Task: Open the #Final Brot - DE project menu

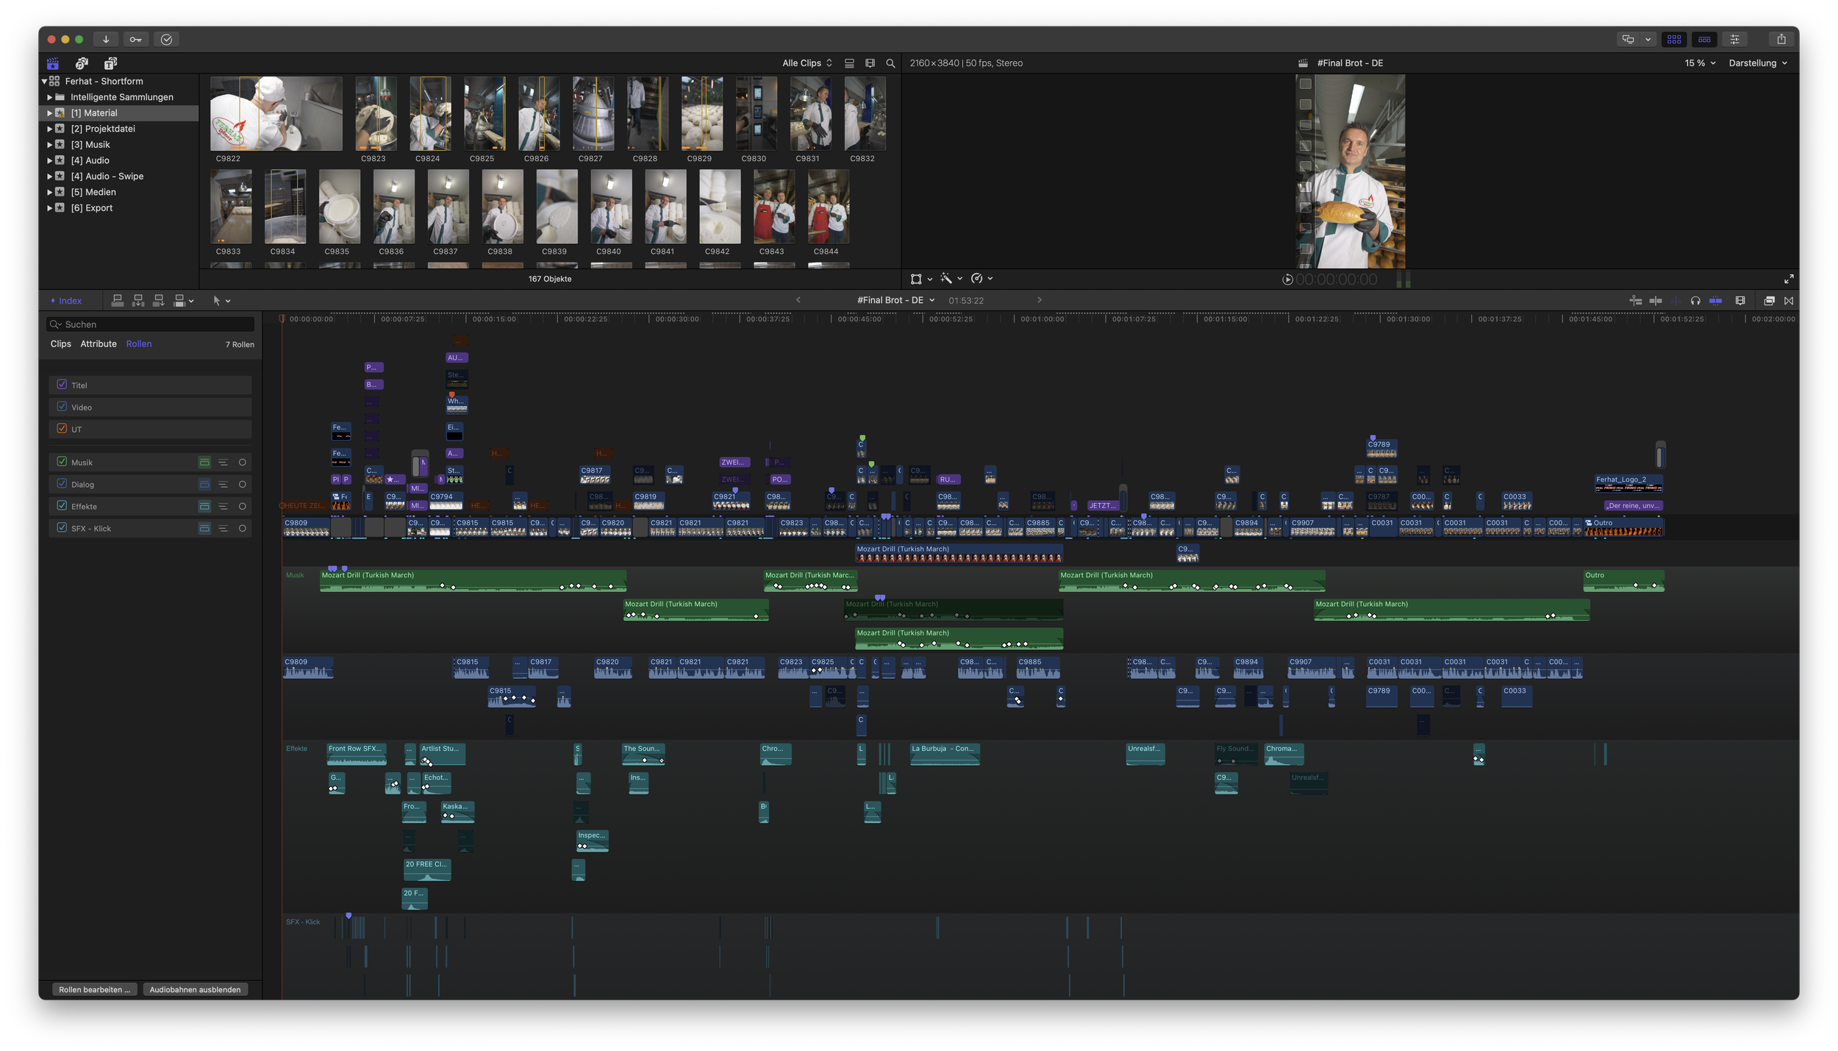Action: point(895,300)
